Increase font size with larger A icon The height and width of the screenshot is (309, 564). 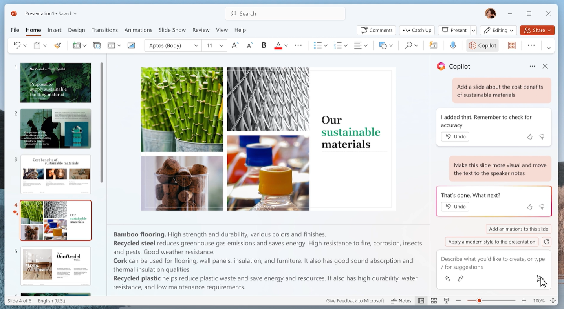coord(235,45)
